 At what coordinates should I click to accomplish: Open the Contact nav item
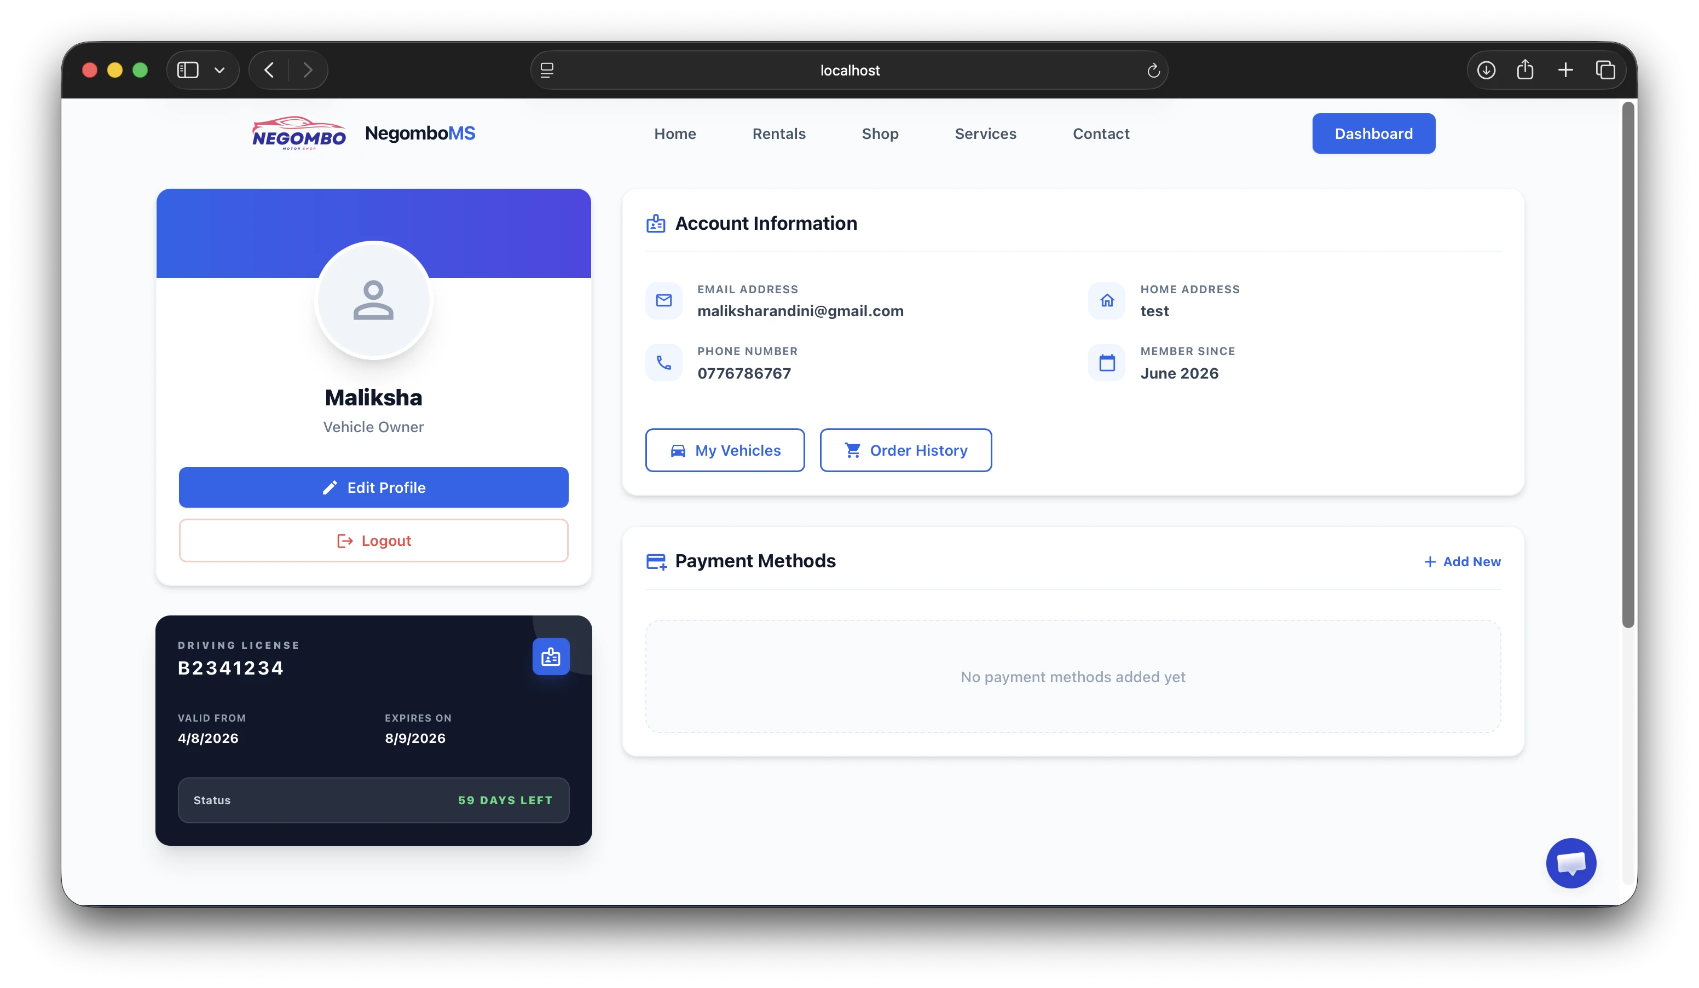click(1101, 133)
